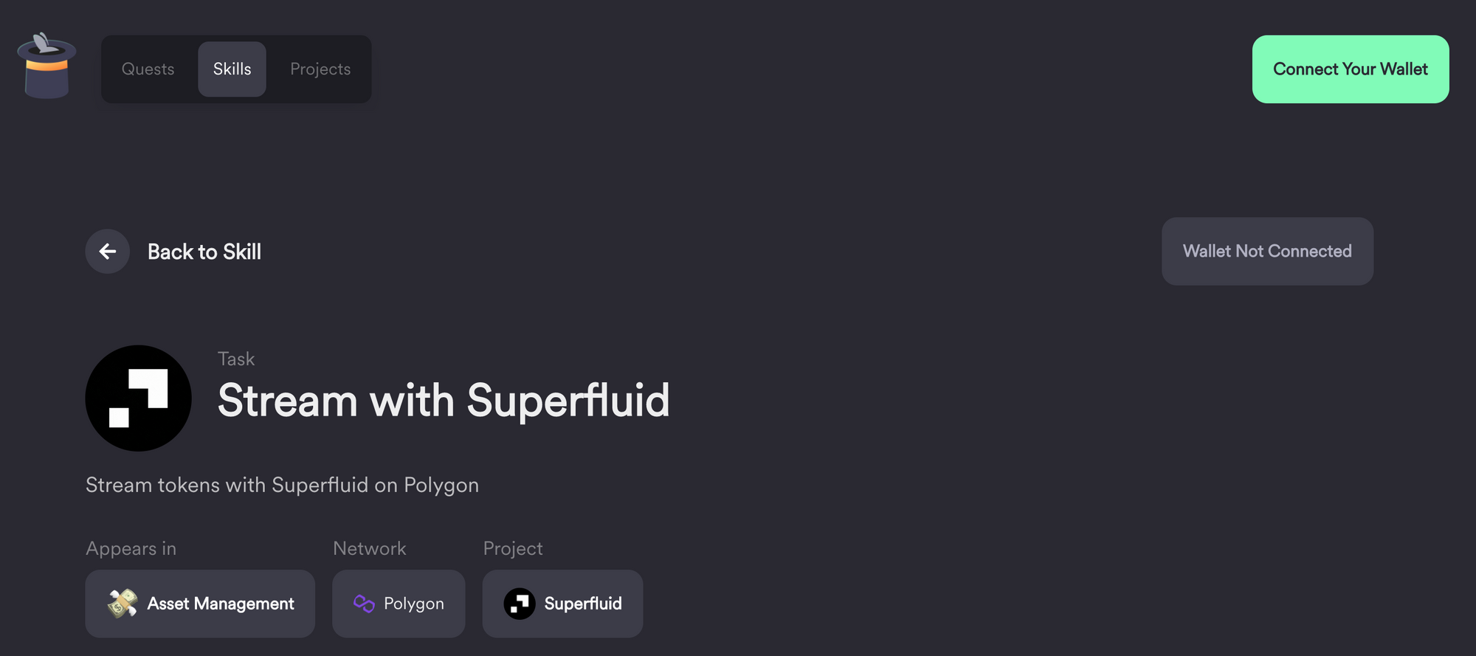Select the Skills tab
The image size is (1476, 656).
point(232,69)
